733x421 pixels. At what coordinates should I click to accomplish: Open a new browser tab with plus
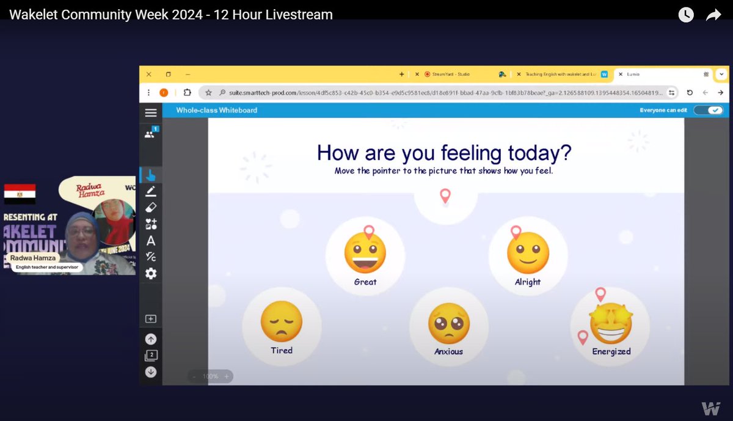point(401,74)
